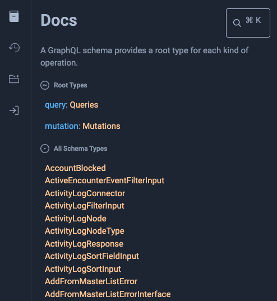Open the ActivityLogSortInput type
The image size is (277, 301).
[x=83, y=269]
